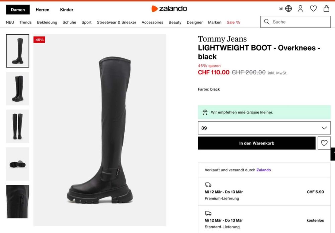The height and width of the screenshot is (233, 335).
Task: Select the boot sole thumbnail
Action: (x=17, y=164)
